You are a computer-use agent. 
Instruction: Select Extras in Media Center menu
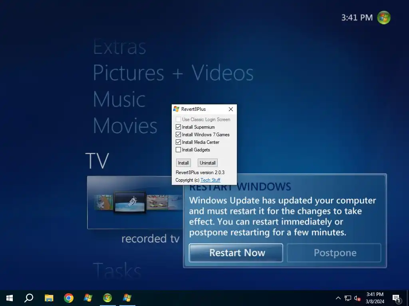[x=119, y=47]
